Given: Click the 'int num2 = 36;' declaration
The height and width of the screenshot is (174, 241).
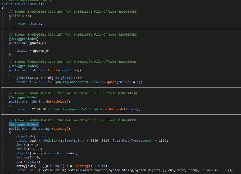Looking at the screenshot, I should [29, 149].
